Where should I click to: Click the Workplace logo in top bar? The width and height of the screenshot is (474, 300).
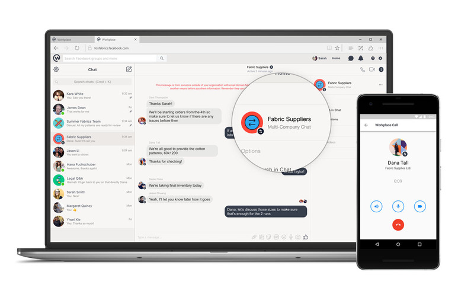click(56, 58)
